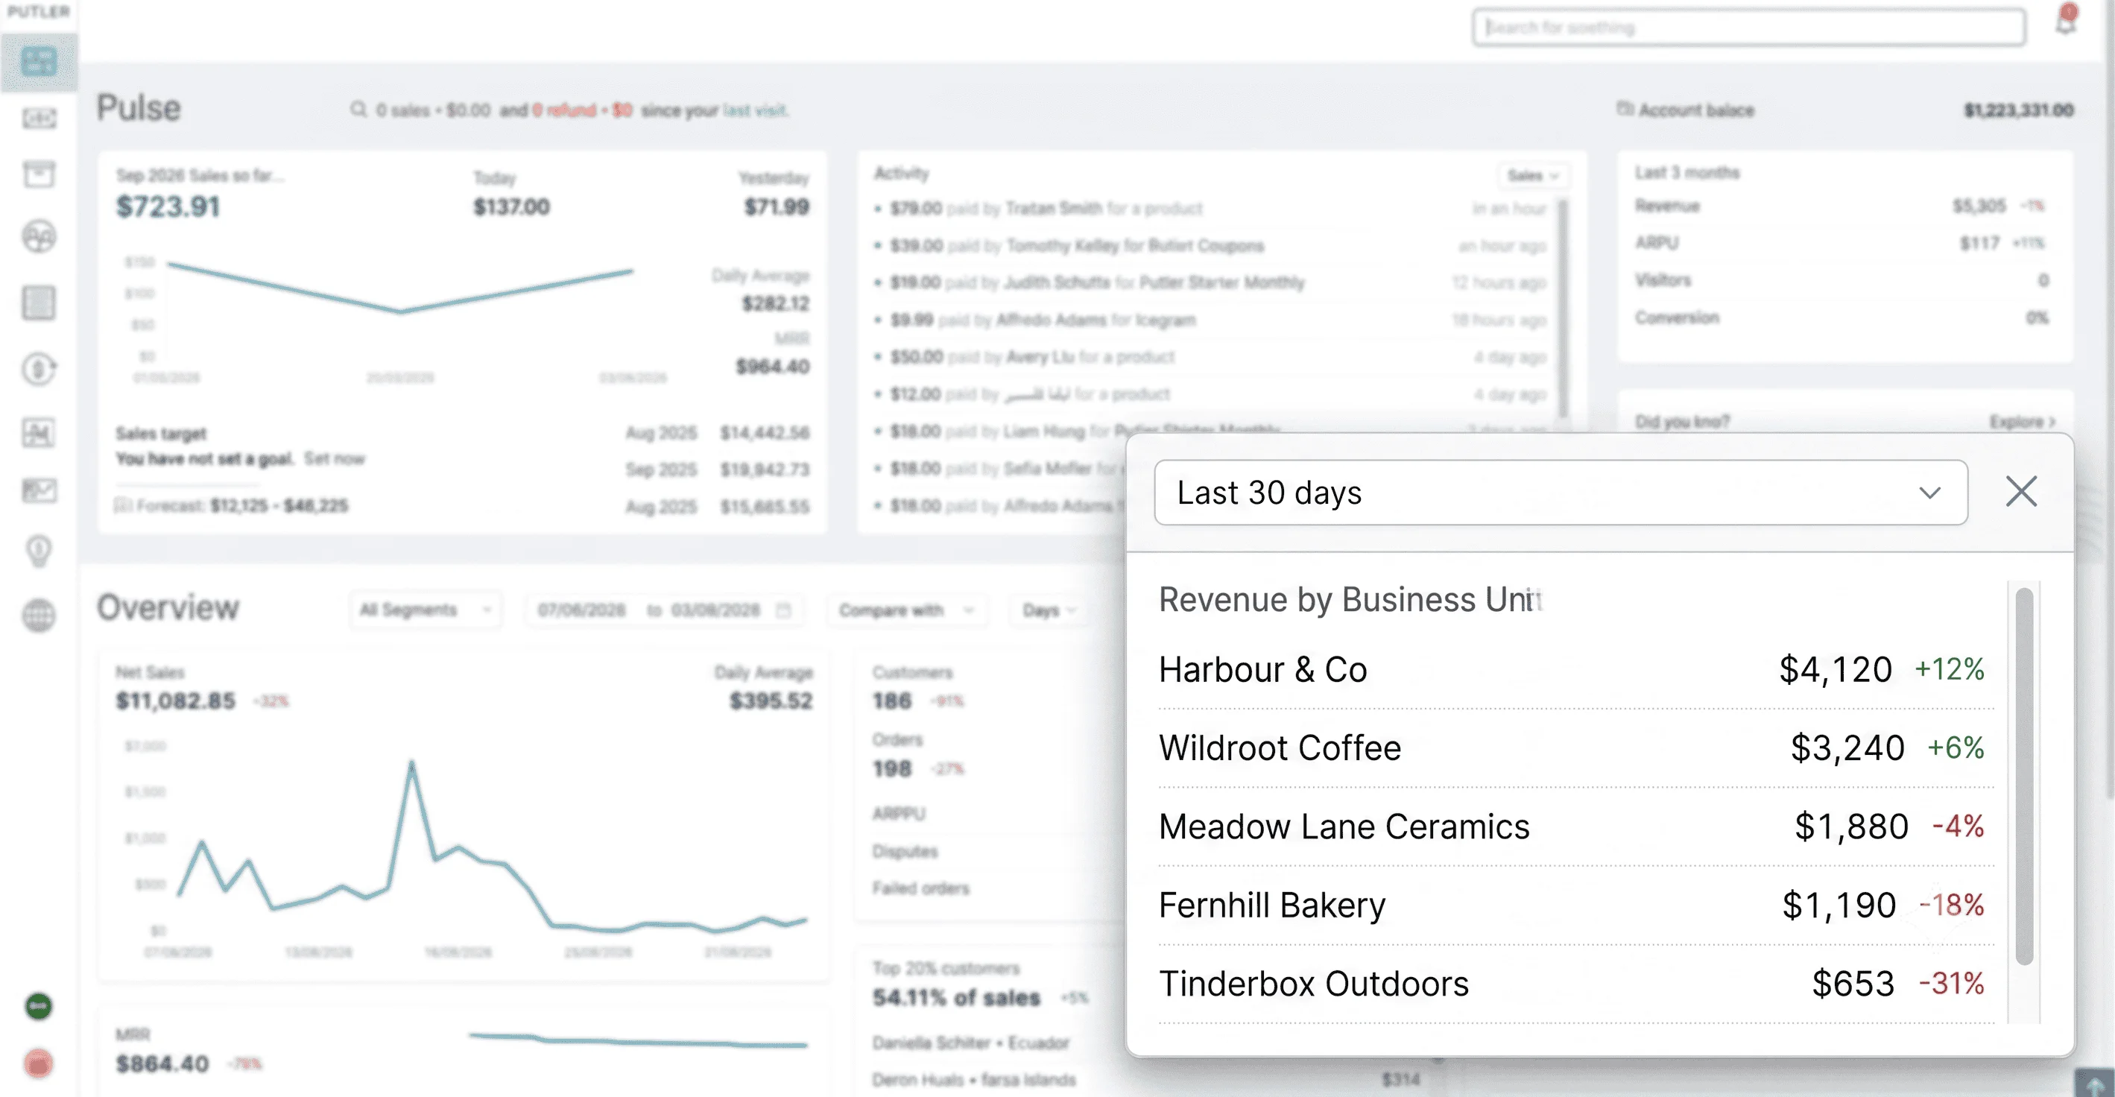2115x1097 pixels.
Task: Open the All Segments dropdown
Action: (425, 610)
